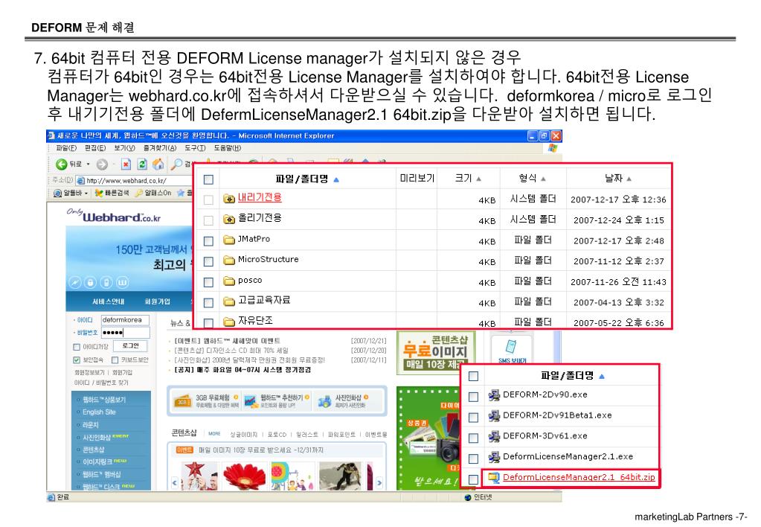
Task: Click the address bar with webhard URL
Action: tap(135, 181)
